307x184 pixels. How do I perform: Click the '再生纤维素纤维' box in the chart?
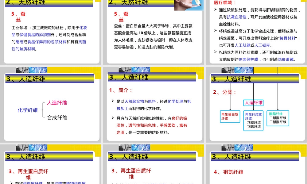click(253, 121)
